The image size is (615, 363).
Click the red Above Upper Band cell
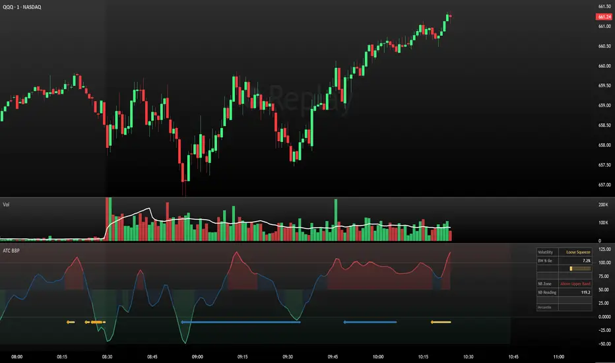[575, 284]
